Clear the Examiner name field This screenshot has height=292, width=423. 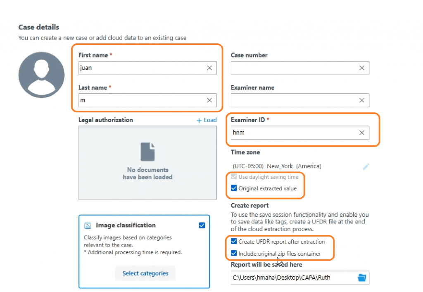click(362, 100)
